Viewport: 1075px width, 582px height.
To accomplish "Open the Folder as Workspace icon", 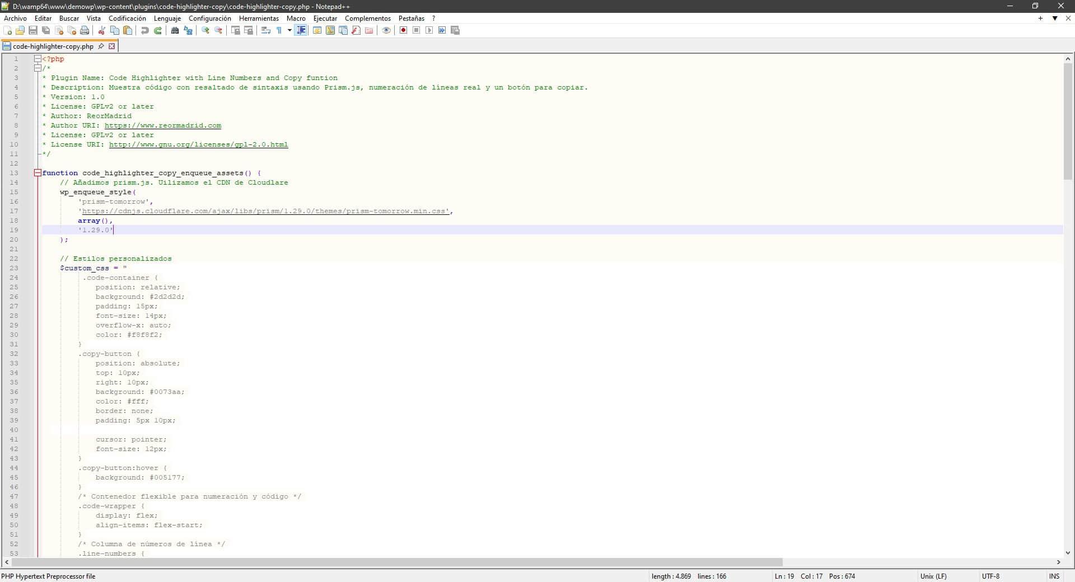I will (369, 30).
